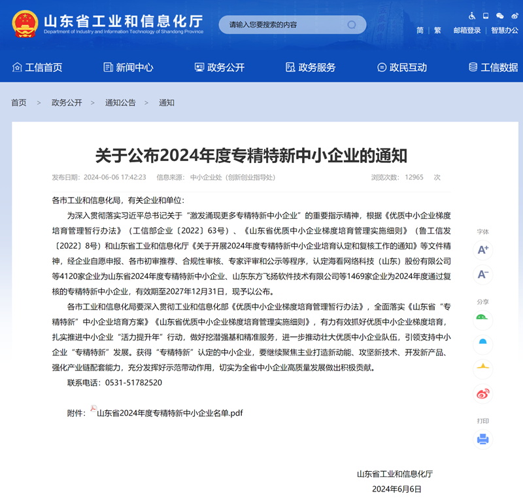Click the greeting line 各市工业和信息化局，有关企业和单位
Viewport: 523px width, 502px height.
pyautogui.click(x=118, y=200)
